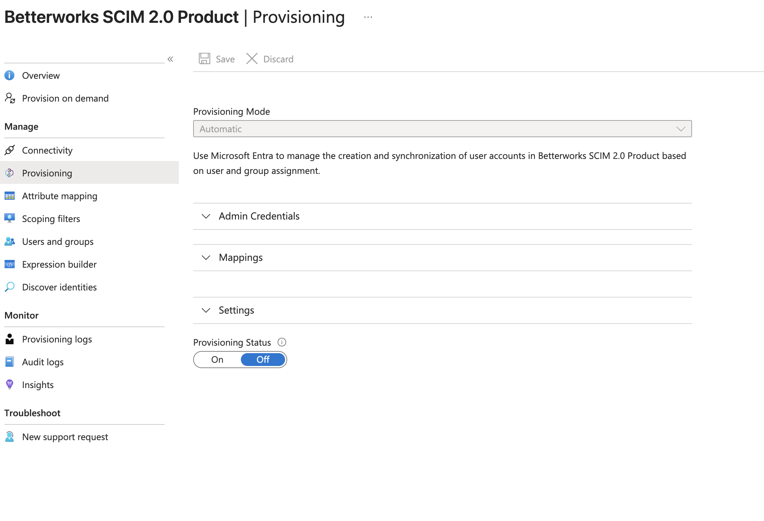Discard changes with the Discard button

point(270,59)
